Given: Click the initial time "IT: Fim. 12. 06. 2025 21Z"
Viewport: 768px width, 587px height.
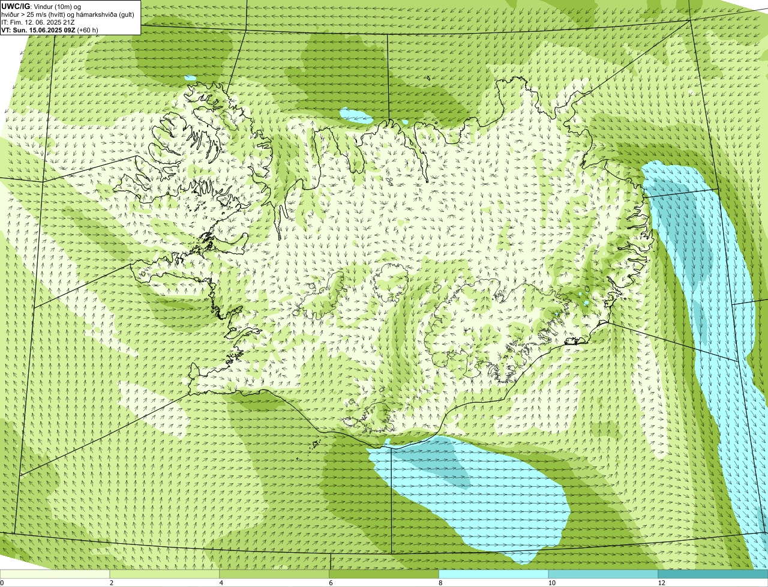Looking at the screenshot, I should tap(38, 22).
